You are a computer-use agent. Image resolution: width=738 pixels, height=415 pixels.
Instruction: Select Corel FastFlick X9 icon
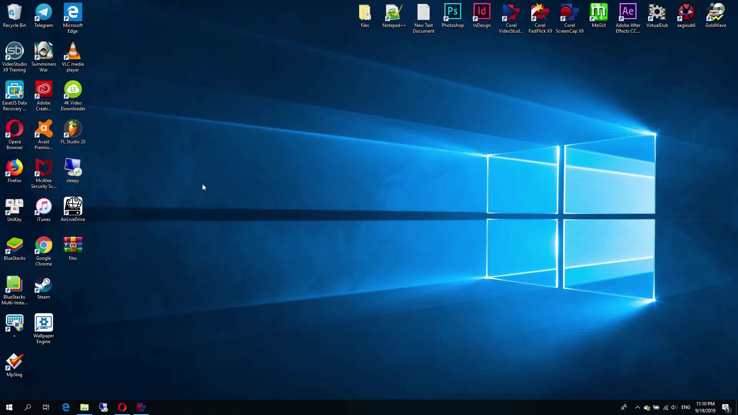click(540, 18)
